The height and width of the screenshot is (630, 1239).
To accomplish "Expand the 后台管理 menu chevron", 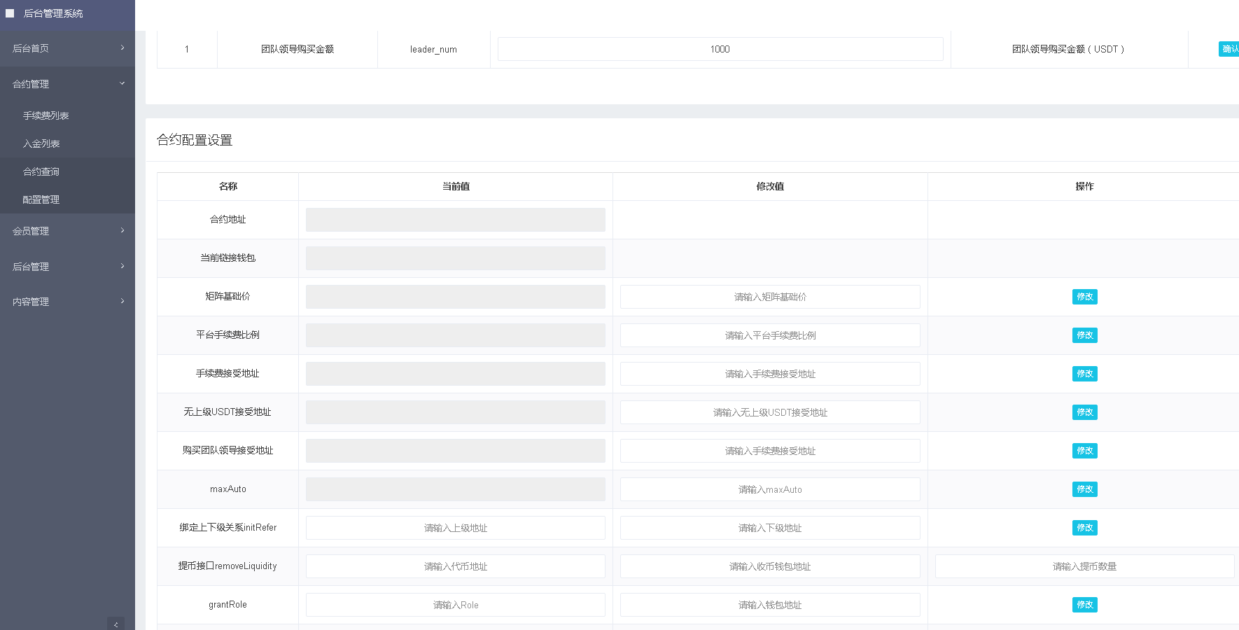I will [122, 266].
